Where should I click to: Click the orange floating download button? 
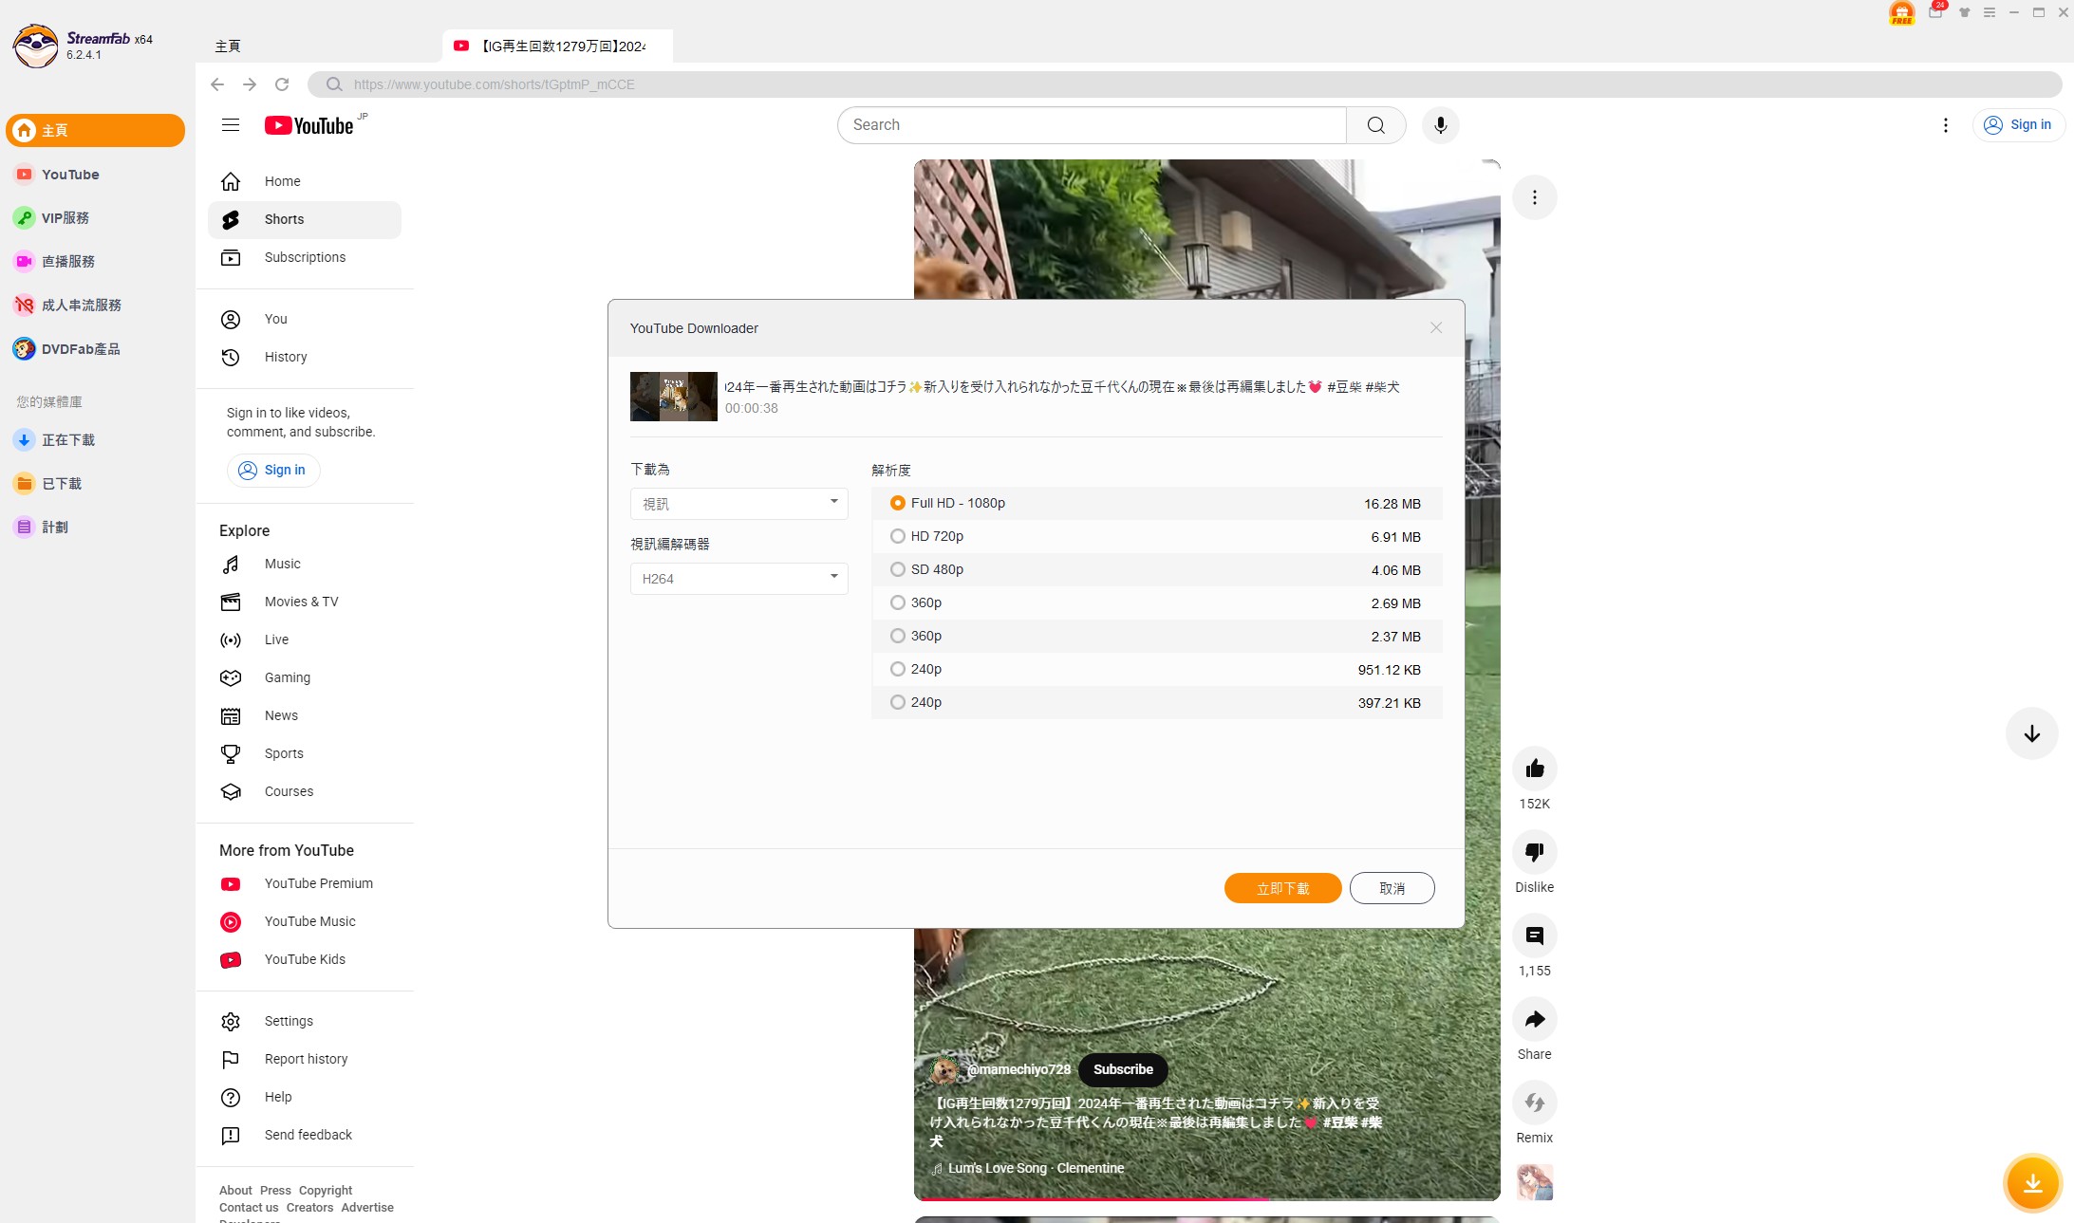click(x=2032, y=1183)
